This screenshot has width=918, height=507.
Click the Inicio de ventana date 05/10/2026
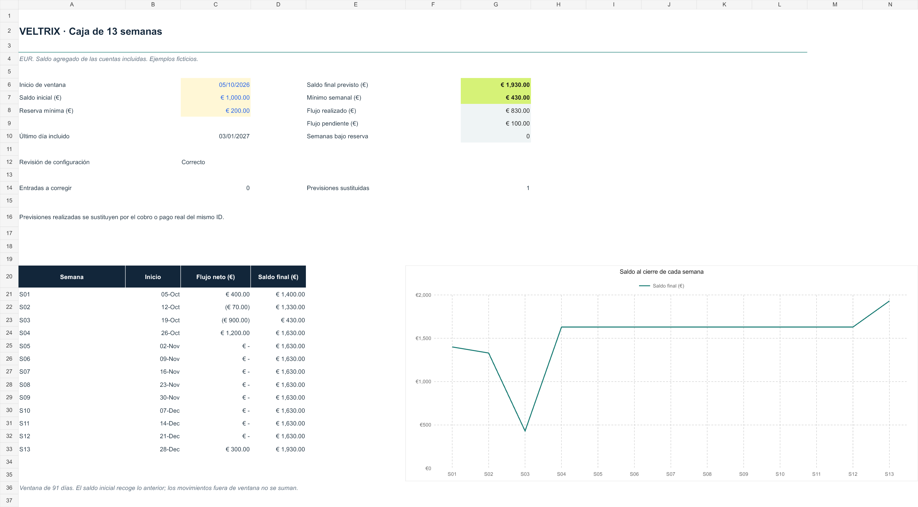coord(215,85)
